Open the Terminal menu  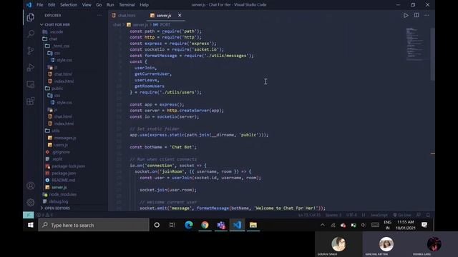(x=127, y=5)
